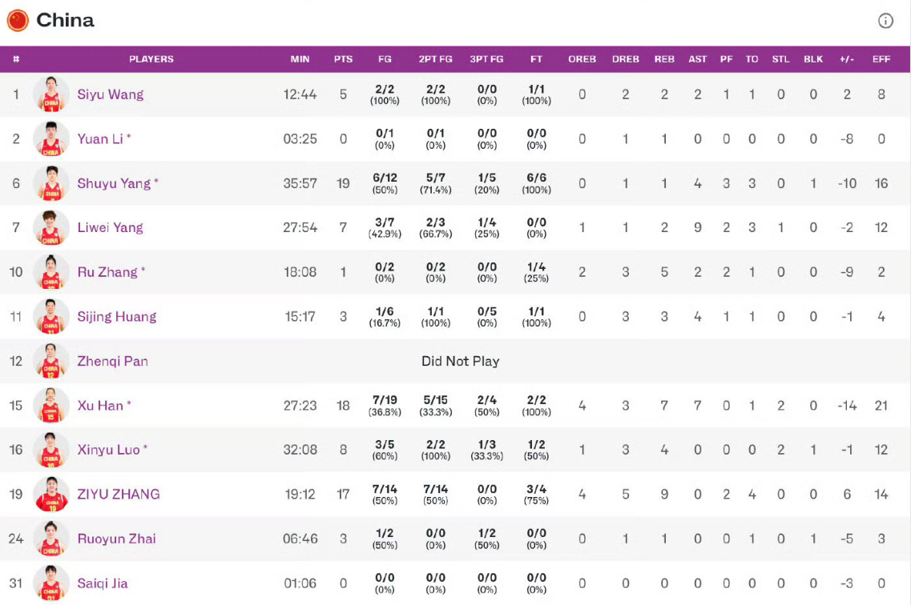Select the China team header label
Image resolution: width=911 pixels, height=605 pixels.
point(64,21)
